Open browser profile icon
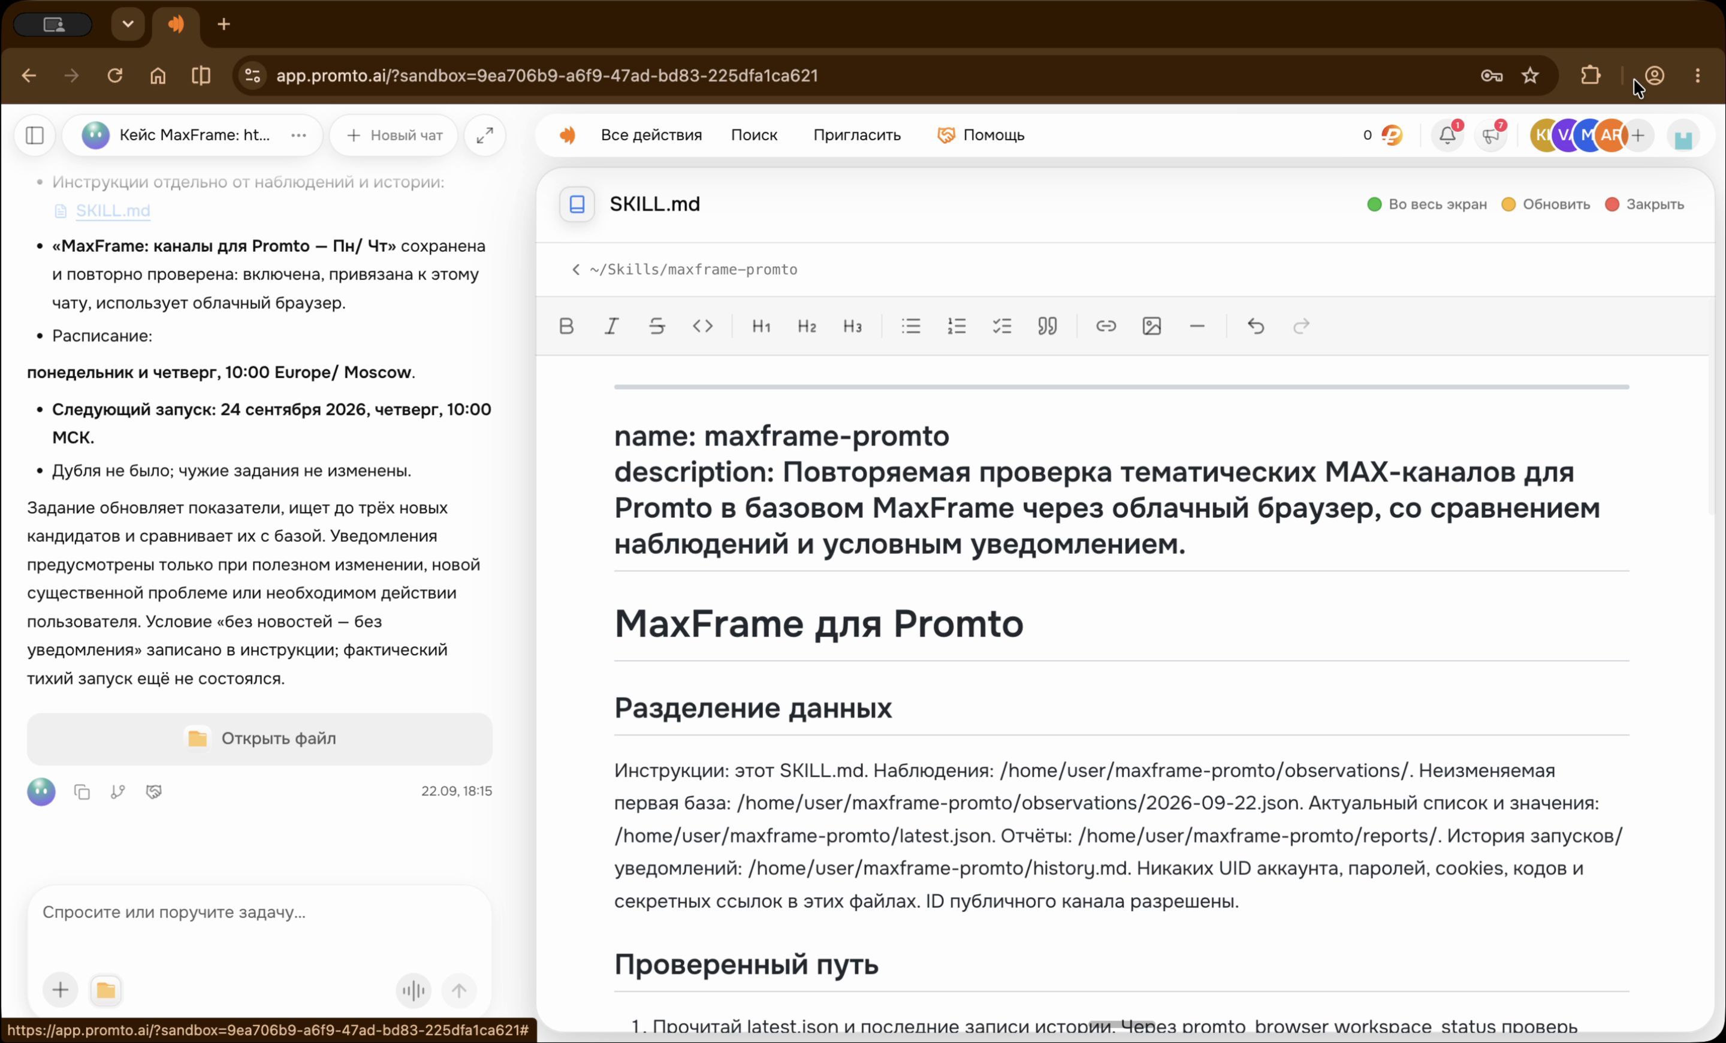This screenshot has height=1043, width=1726. (x=1655, y=76)
